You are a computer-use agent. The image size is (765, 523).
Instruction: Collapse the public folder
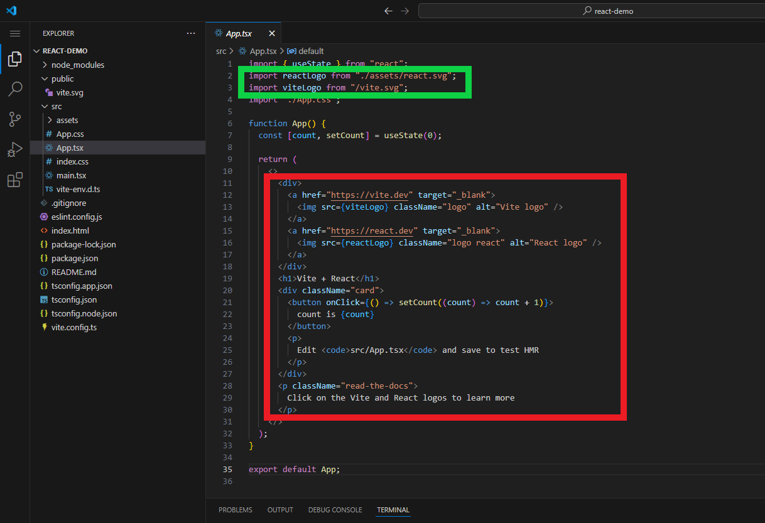coord(45,78)
